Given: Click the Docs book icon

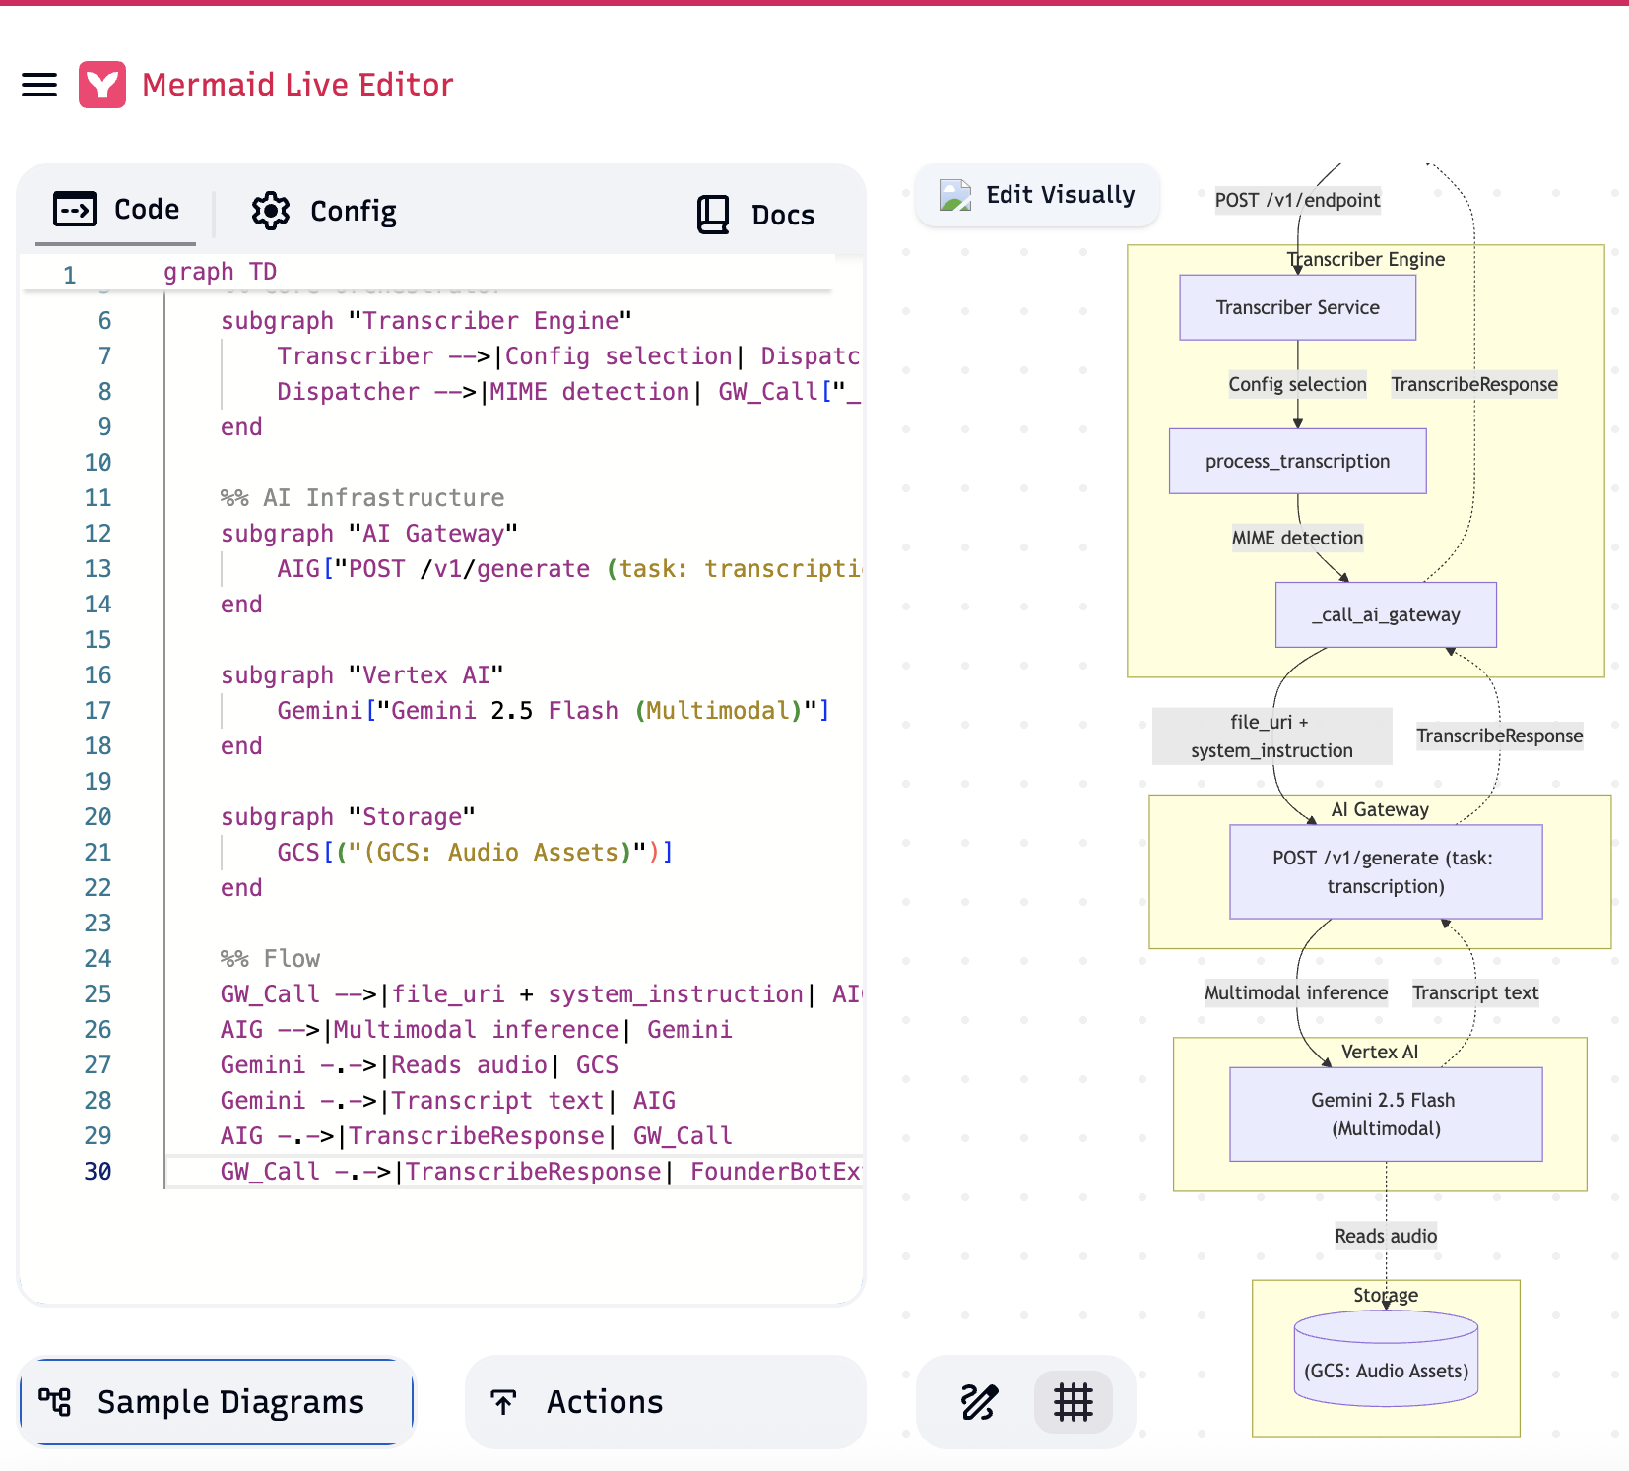Looking at the screenshot, I should tap(713, 215).
